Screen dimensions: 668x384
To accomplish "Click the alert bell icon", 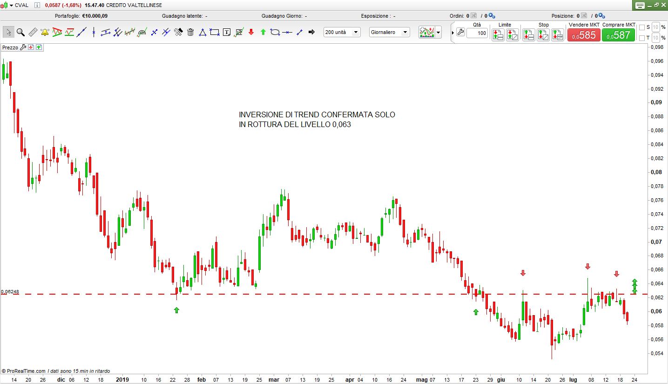I will [x=45, y=32].
